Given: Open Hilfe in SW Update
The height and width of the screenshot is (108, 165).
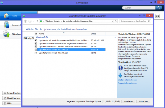Looking at the screenshot, I should point(12,103).
